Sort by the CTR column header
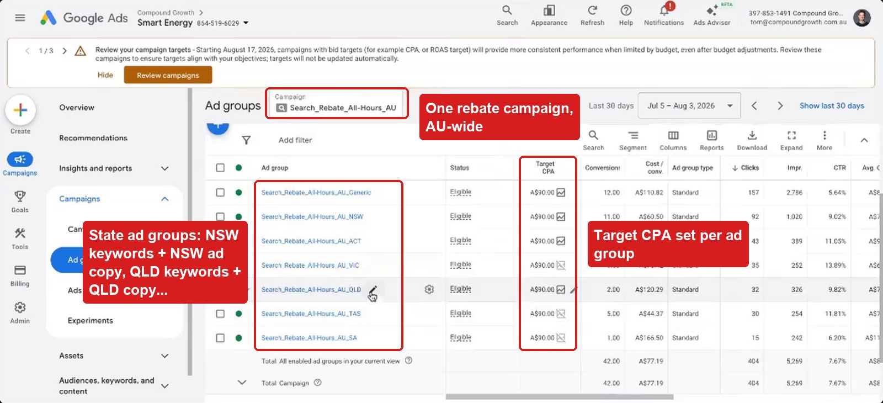The height and width of the screenshot is (403, 883). [839, 168]
